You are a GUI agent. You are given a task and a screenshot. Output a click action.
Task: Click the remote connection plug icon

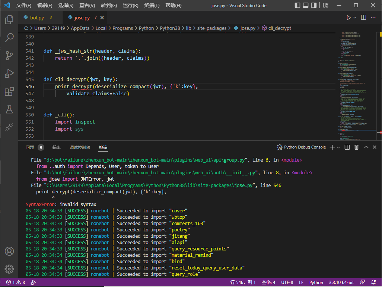coord(9,127)
